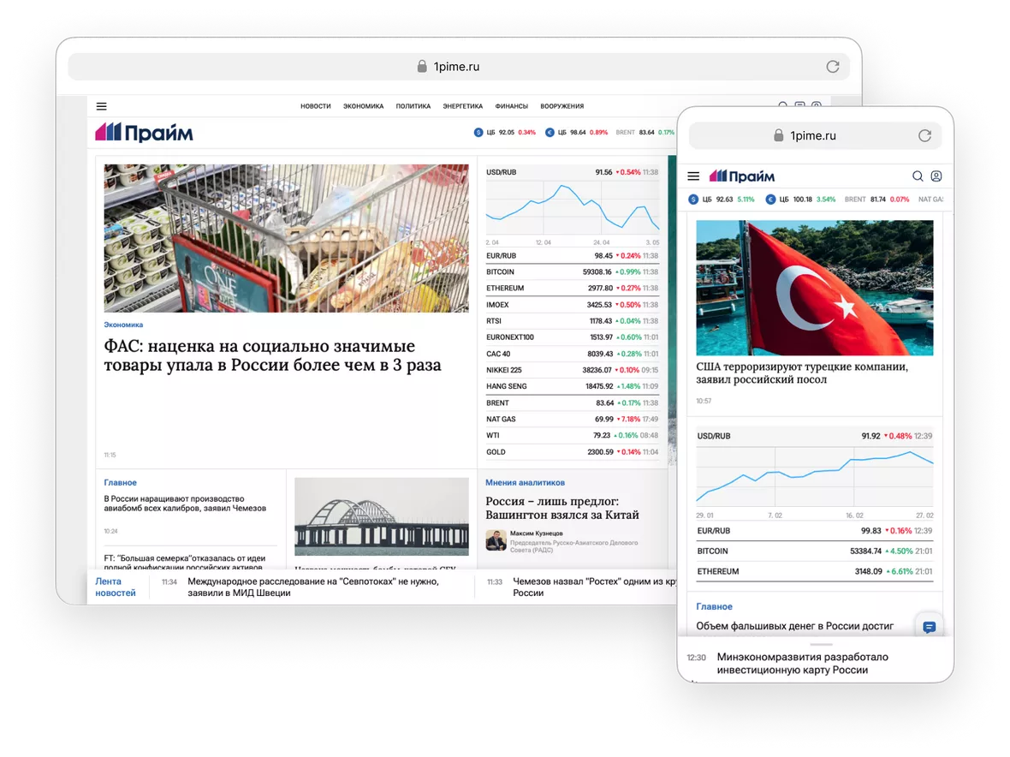
Task: Click the bridge photo thumbnail
Action: click(x=382, y=516)
